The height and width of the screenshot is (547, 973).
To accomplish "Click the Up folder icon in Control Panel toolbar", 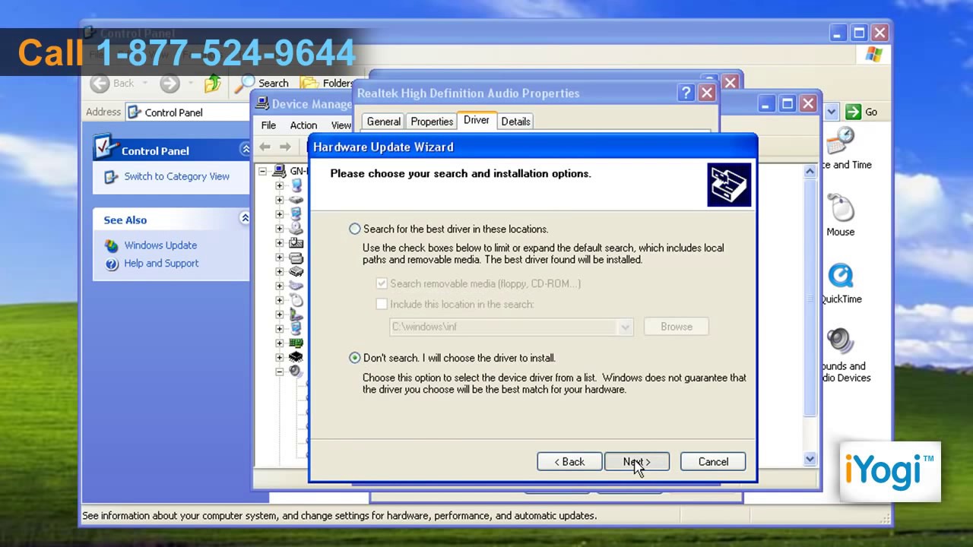I will [x=213, y=83].
